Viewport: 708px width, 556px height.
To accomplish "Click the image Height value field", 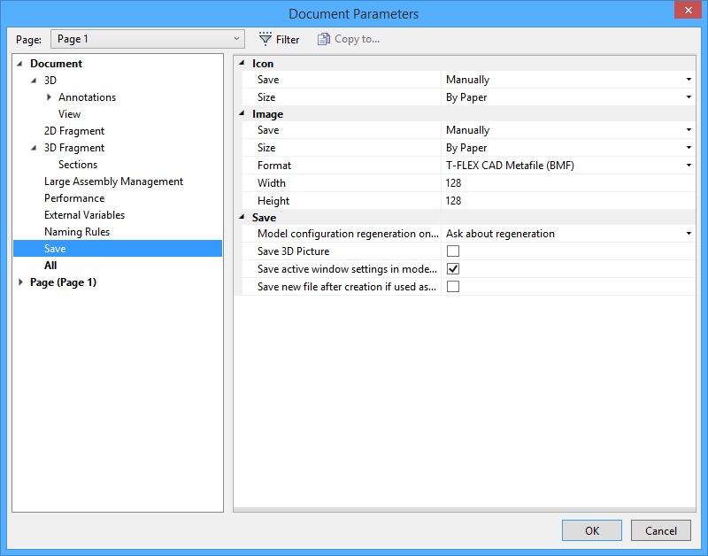I will pyautogui.click(x=566, y=201).
